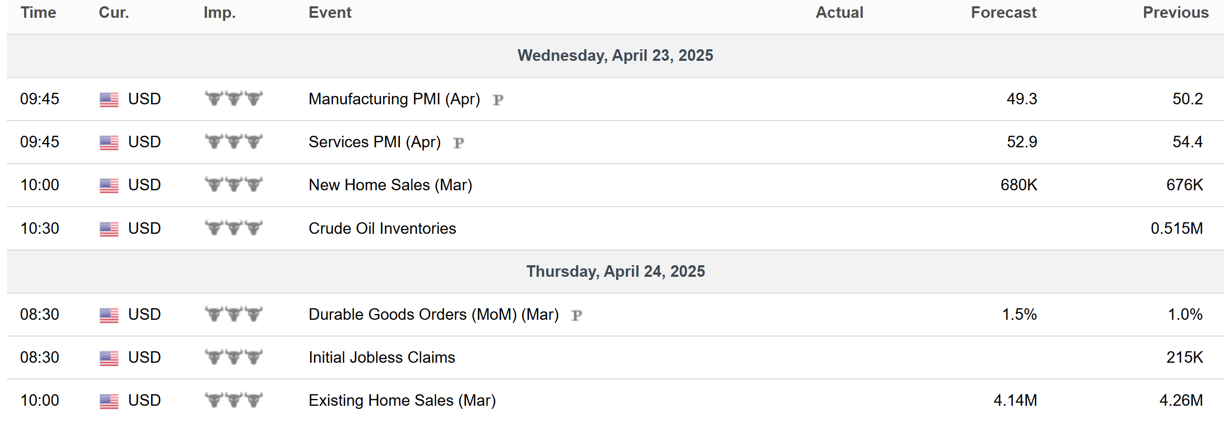Open the Existing Home Sales (Mar) event
1229x422 pixels.
[402, 401]
